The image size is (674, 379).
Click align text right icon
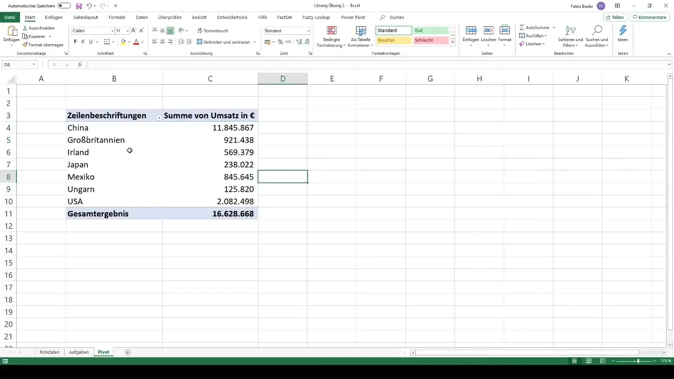170,42
